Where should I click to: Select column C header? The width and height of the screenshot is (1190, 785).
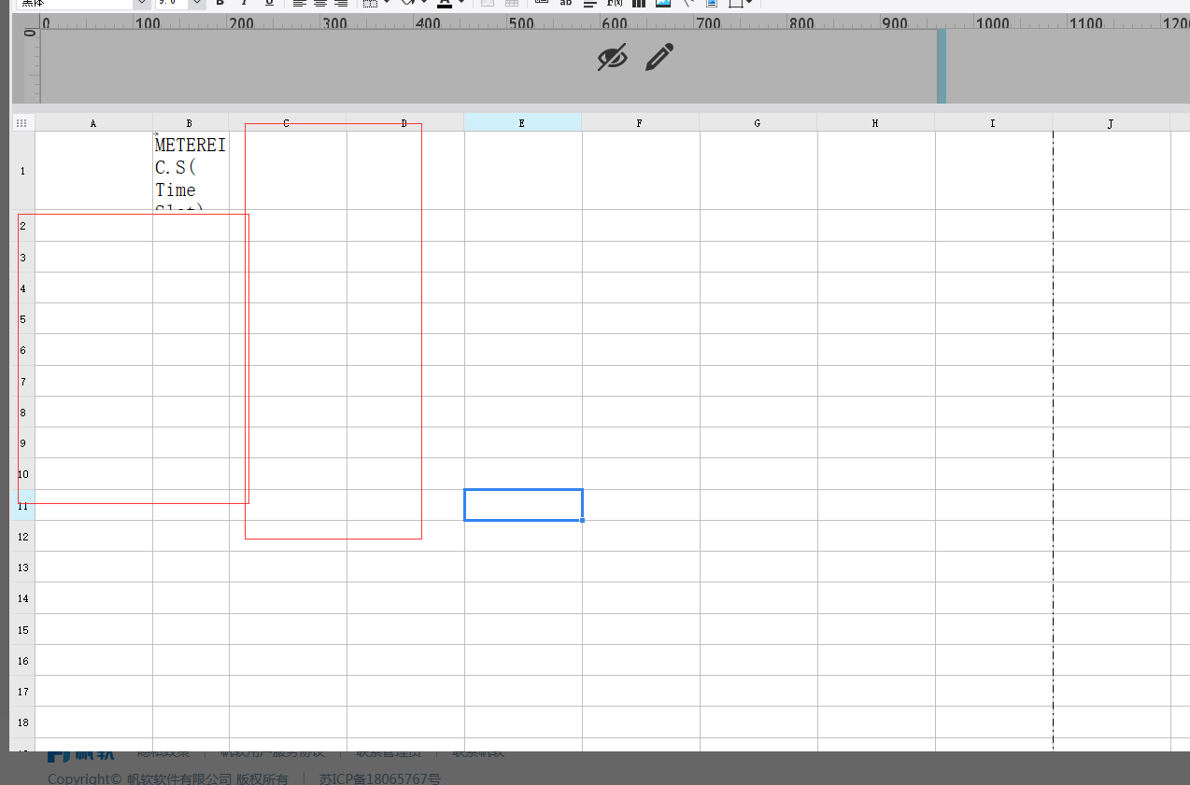point(287,123)
